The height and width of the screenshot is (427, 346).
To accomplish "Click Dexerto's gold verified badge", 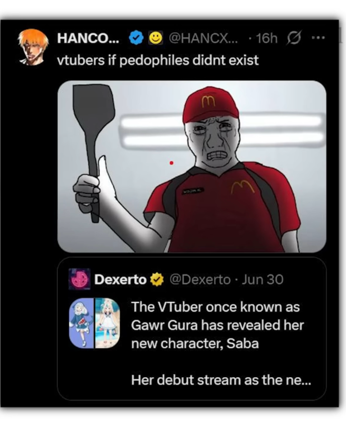I will (157, 280).
